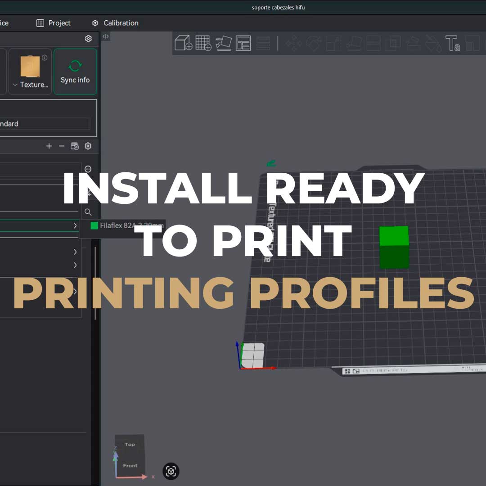Switch to the Calibration tab

click(x=115, y=23)
